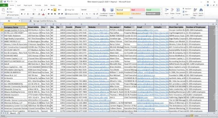This screenshot has height=118, width=218.
Task: Open Number of Employees filter dropdown
Action: pos(207,27)
